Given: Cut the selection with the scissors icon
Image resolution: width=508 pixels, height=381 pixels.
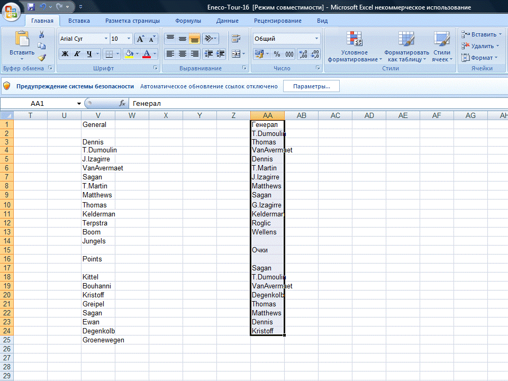Looking at the screenshot, I should [41, 35].
